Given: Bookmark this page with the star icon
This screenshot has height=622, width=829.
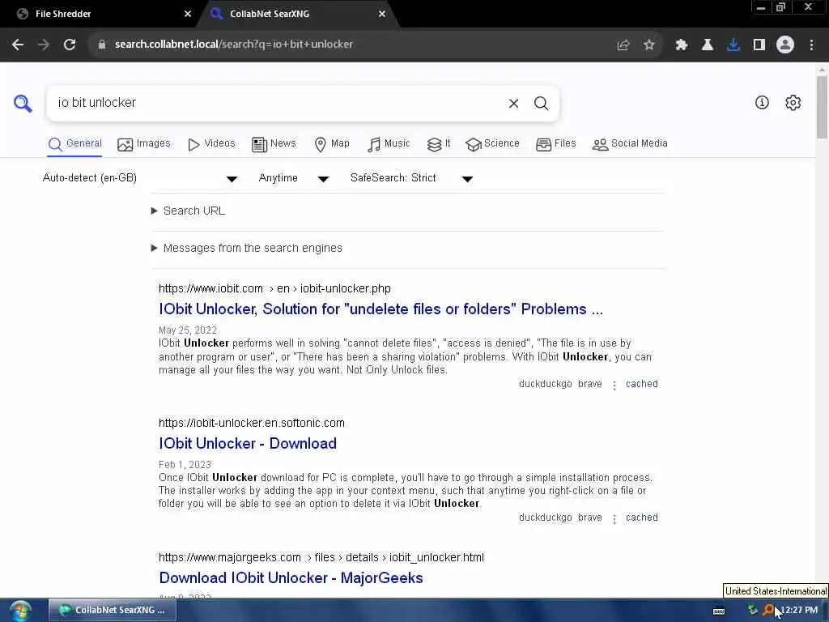Looking at the screenshot, I should pos(649,45).
